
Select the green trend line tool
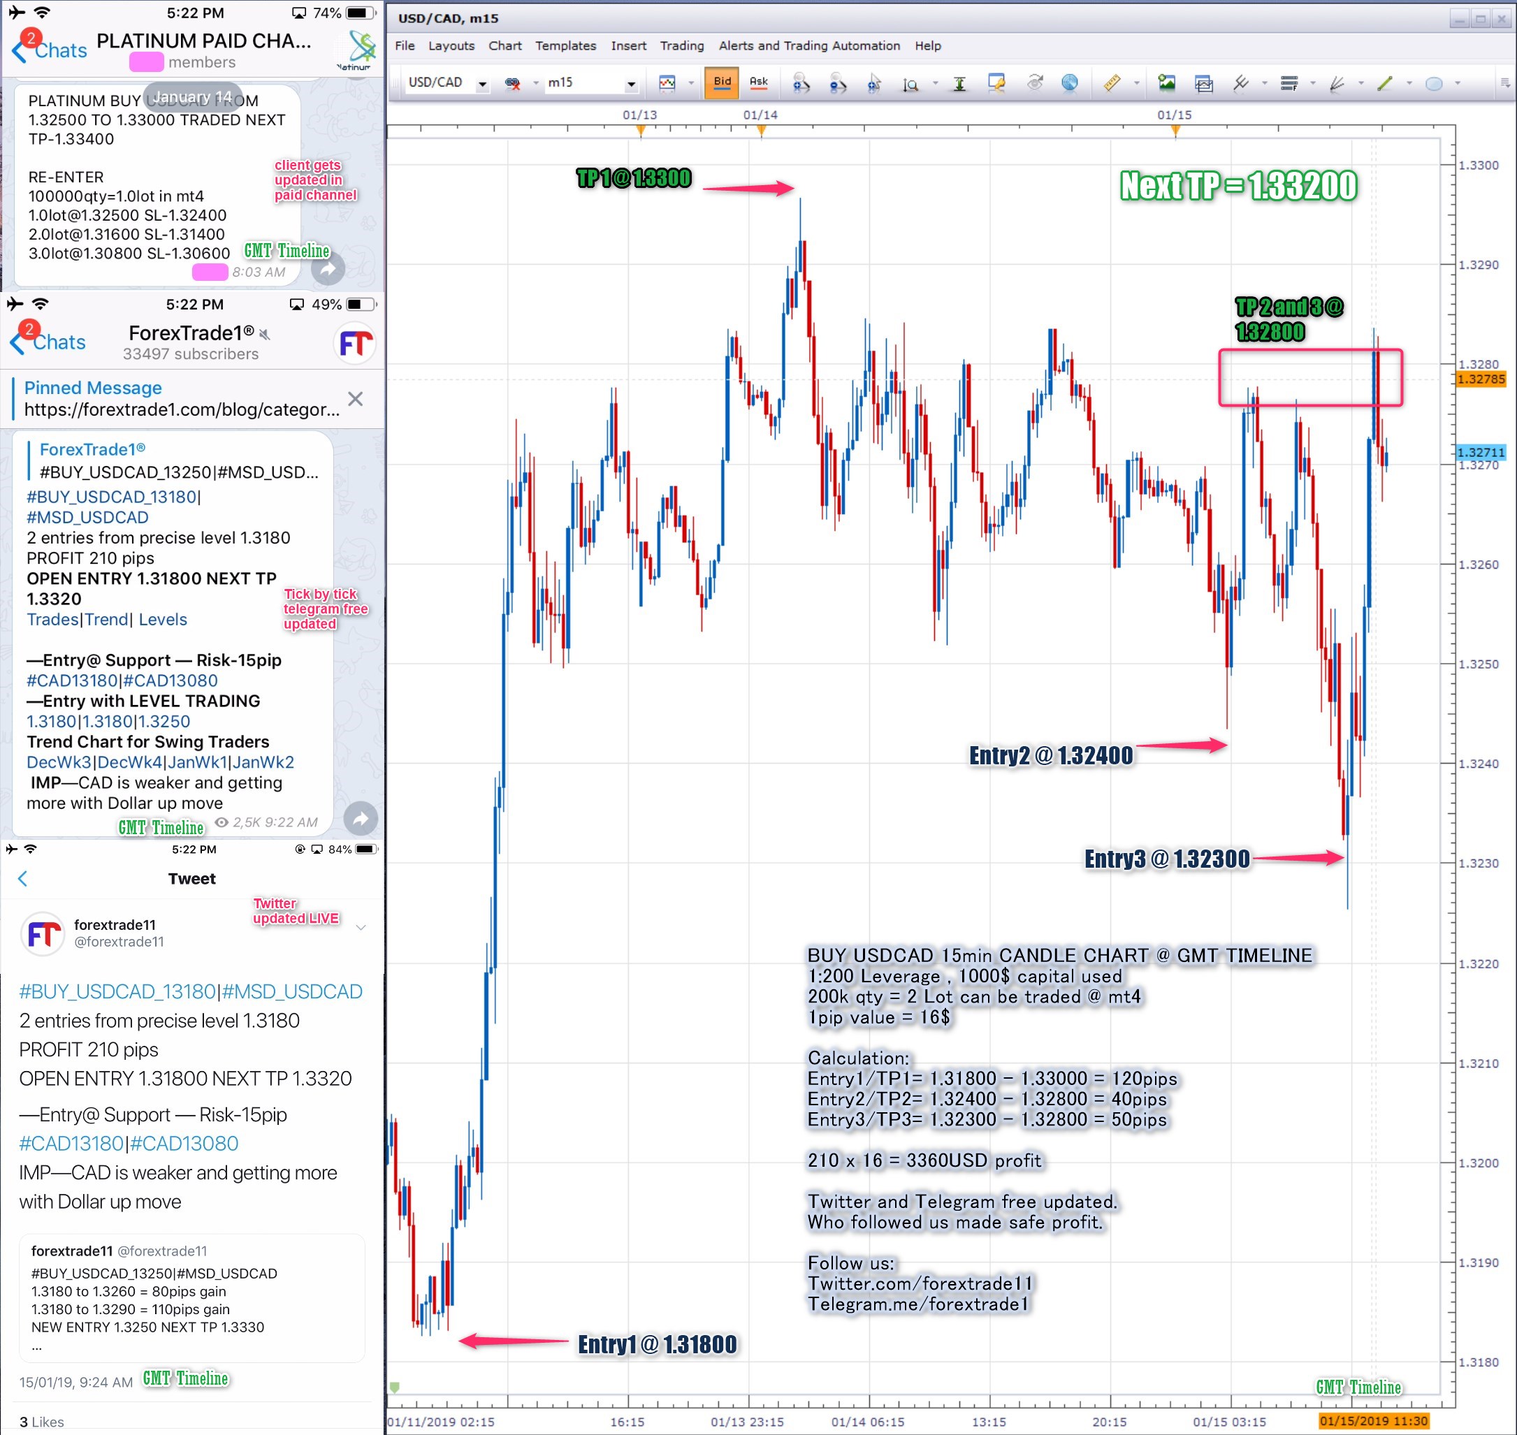point(1386,83)
